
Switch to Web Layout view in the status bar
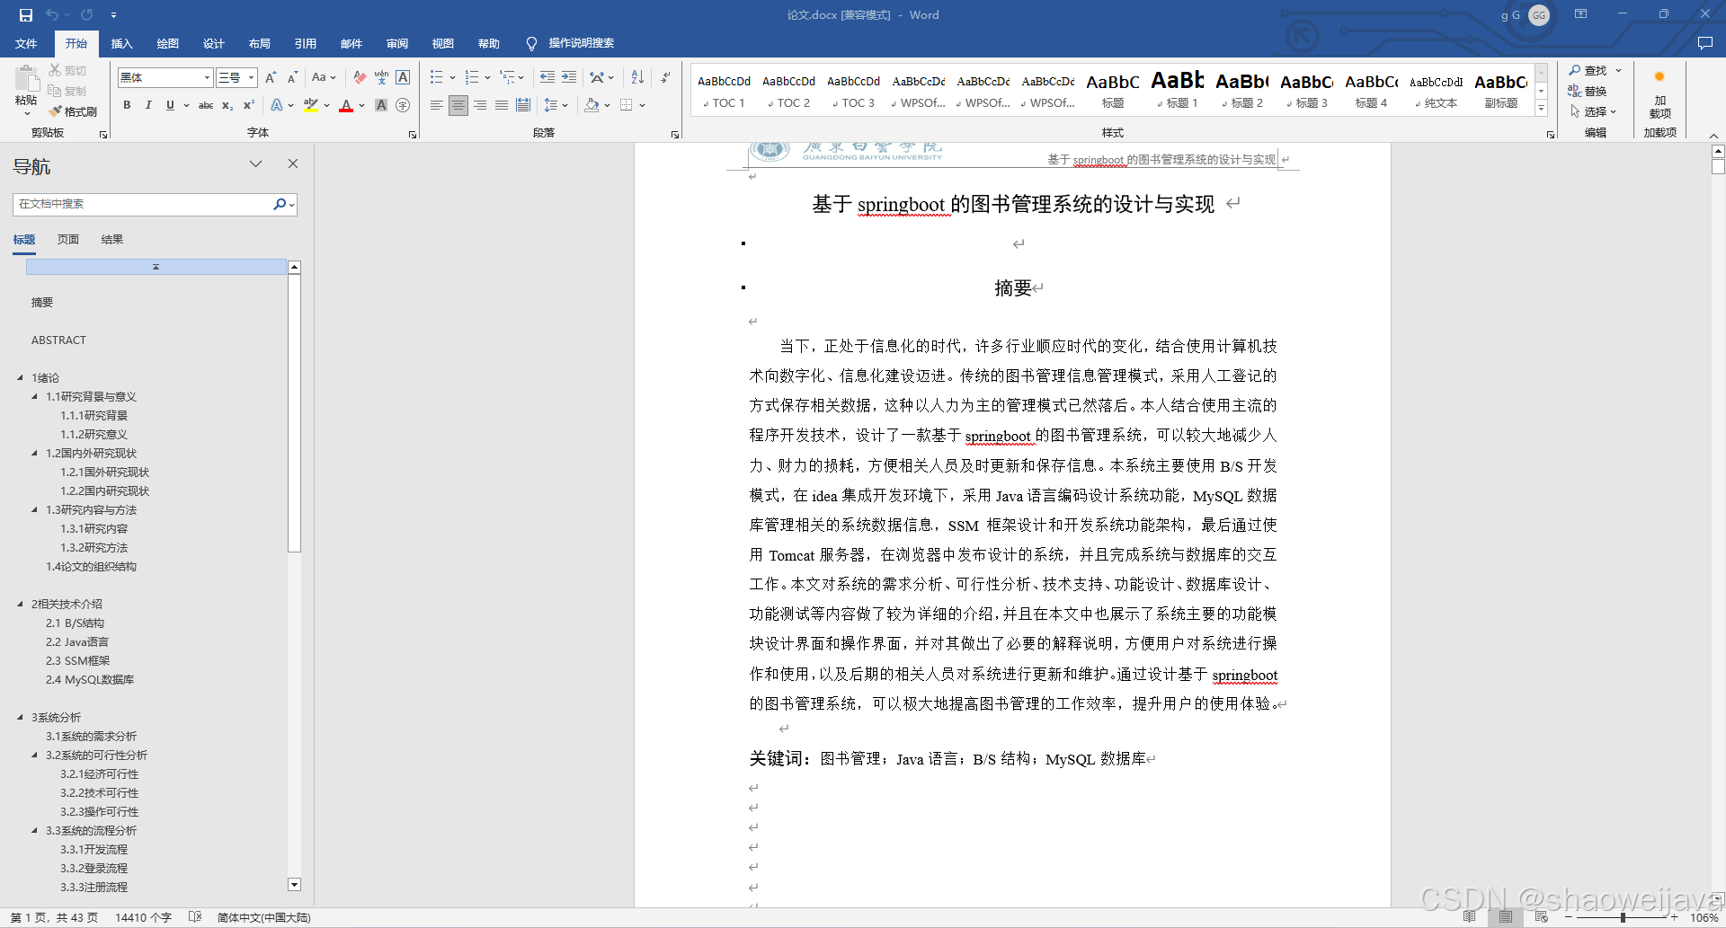[x=1541, y=917]
